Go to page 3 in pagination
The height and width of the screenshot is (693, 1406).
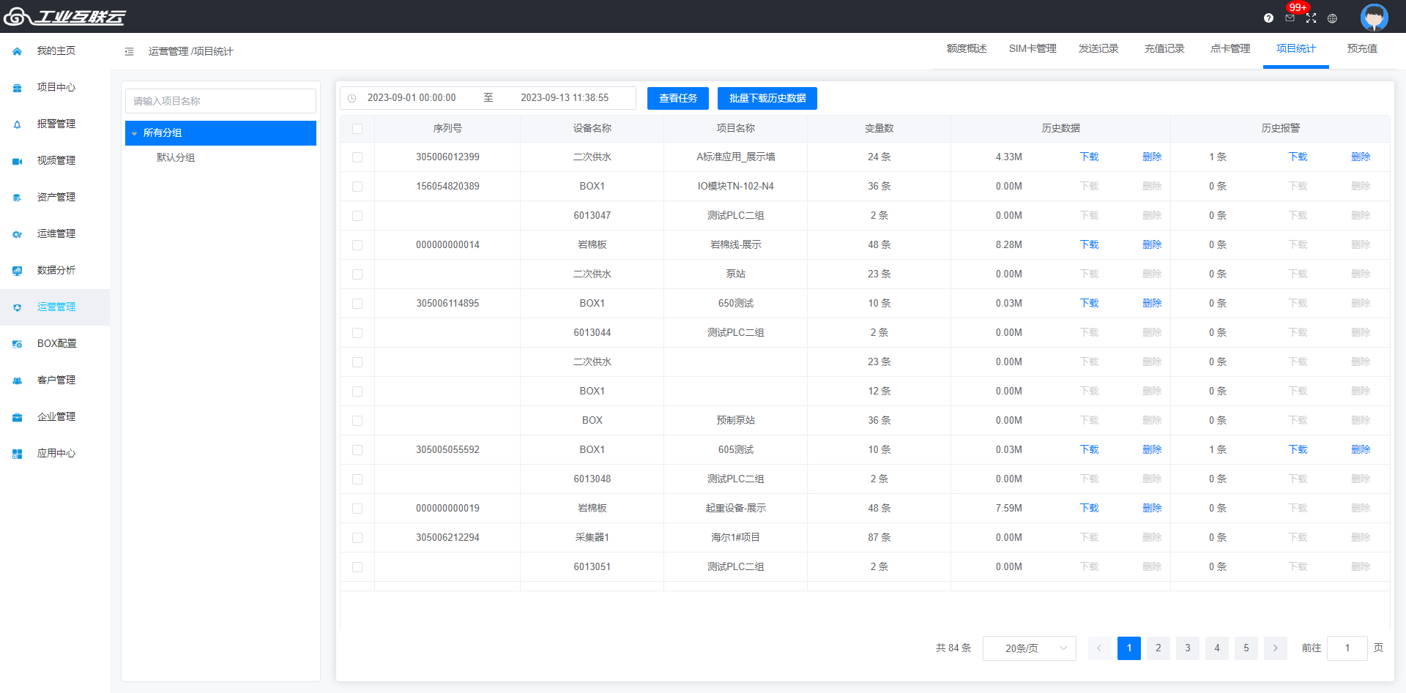click(x=1187, y=648)
